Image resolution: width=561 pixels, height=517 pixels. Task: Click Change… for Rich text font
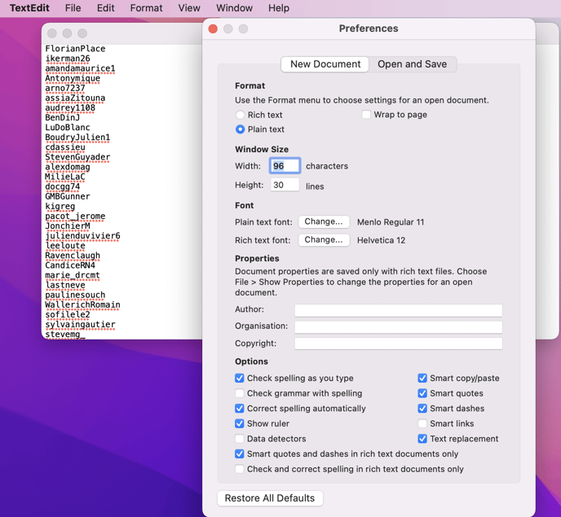pos(324,239)
